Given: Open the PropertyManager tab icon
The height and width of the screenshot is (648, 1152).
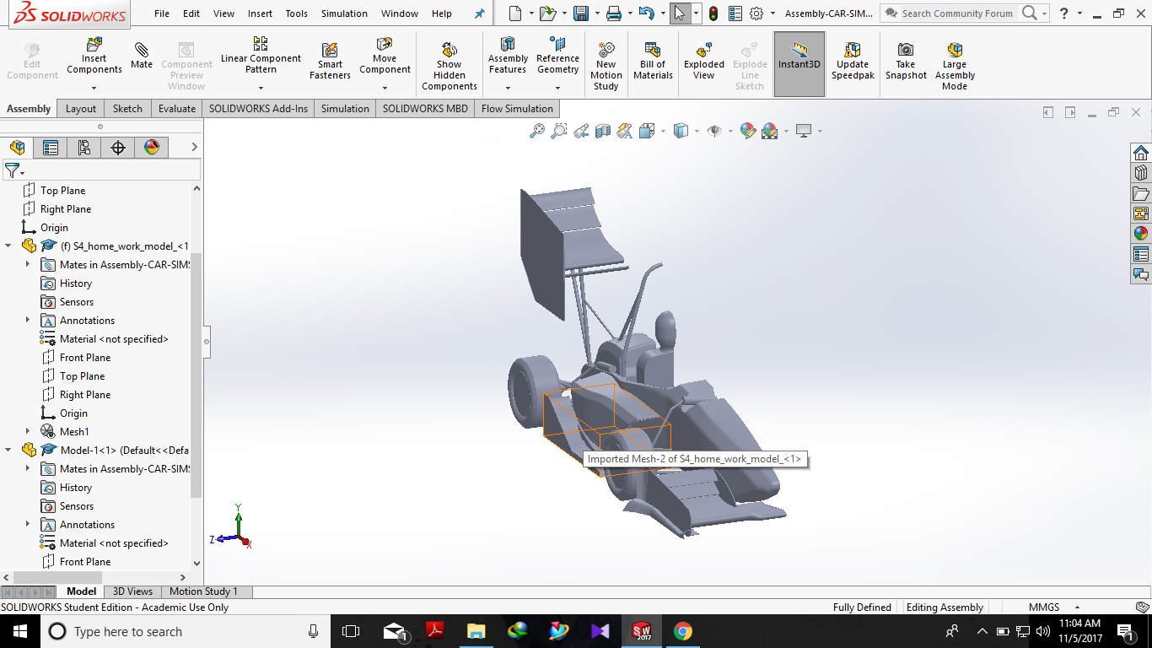Looking at the screenshot, I should (x=51, y=148).
